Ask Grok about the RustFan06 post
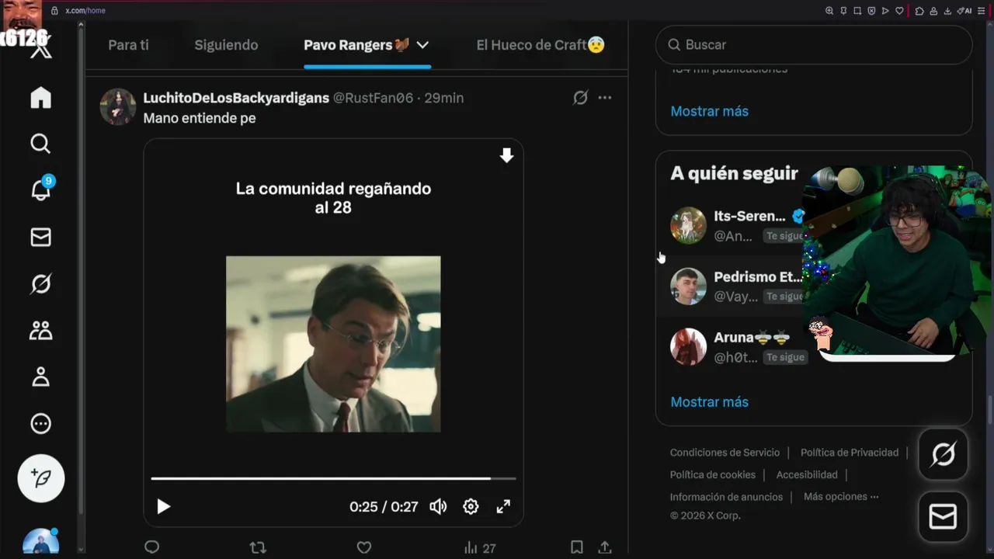This screenshot has width=994, height=559. point(580,98)
